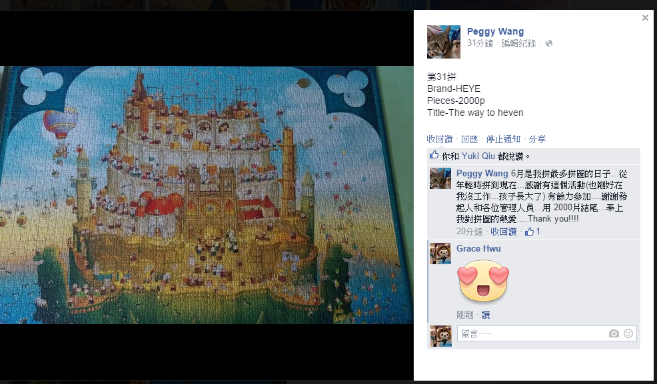Open the 編輯紀錄 edit history link
The height and width of the screenshot is (384, 657).
tap(518, 43)
